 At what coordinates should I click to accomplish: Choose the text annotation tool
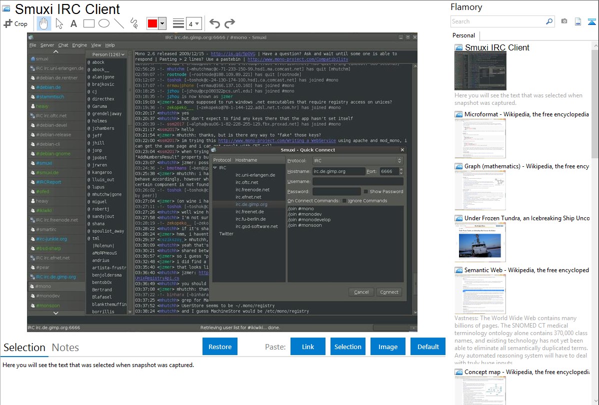coord(73,23)
